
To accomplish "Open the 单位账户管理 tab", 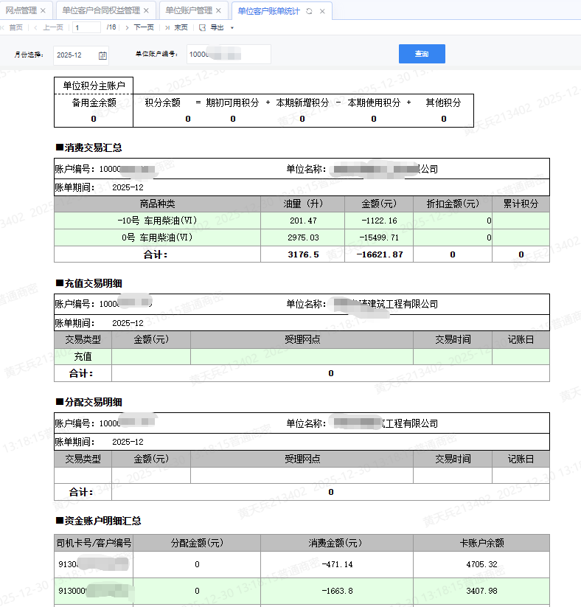I will coord(188,11).
